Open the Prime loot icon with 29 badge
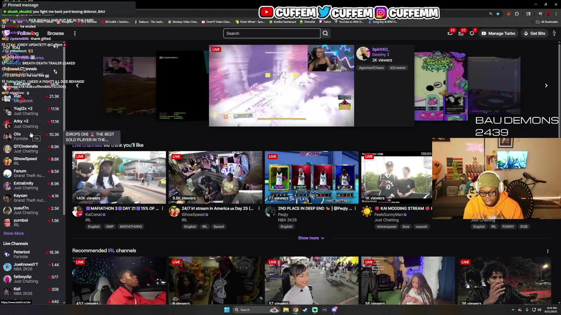The image size is (561, 315). (x=450, y=33)
